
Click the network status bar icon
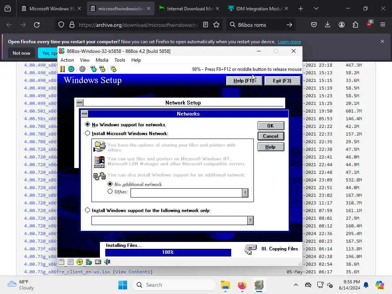coord(89,262)
